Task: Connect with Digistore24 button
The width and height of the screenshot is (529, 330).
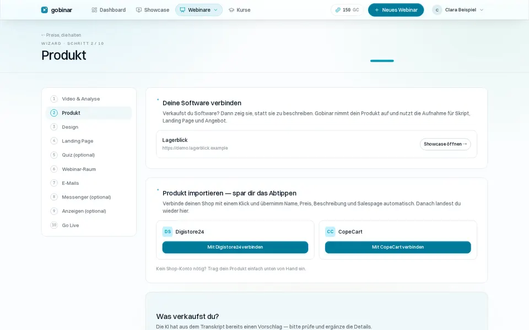Action: [x=235, y=247]
